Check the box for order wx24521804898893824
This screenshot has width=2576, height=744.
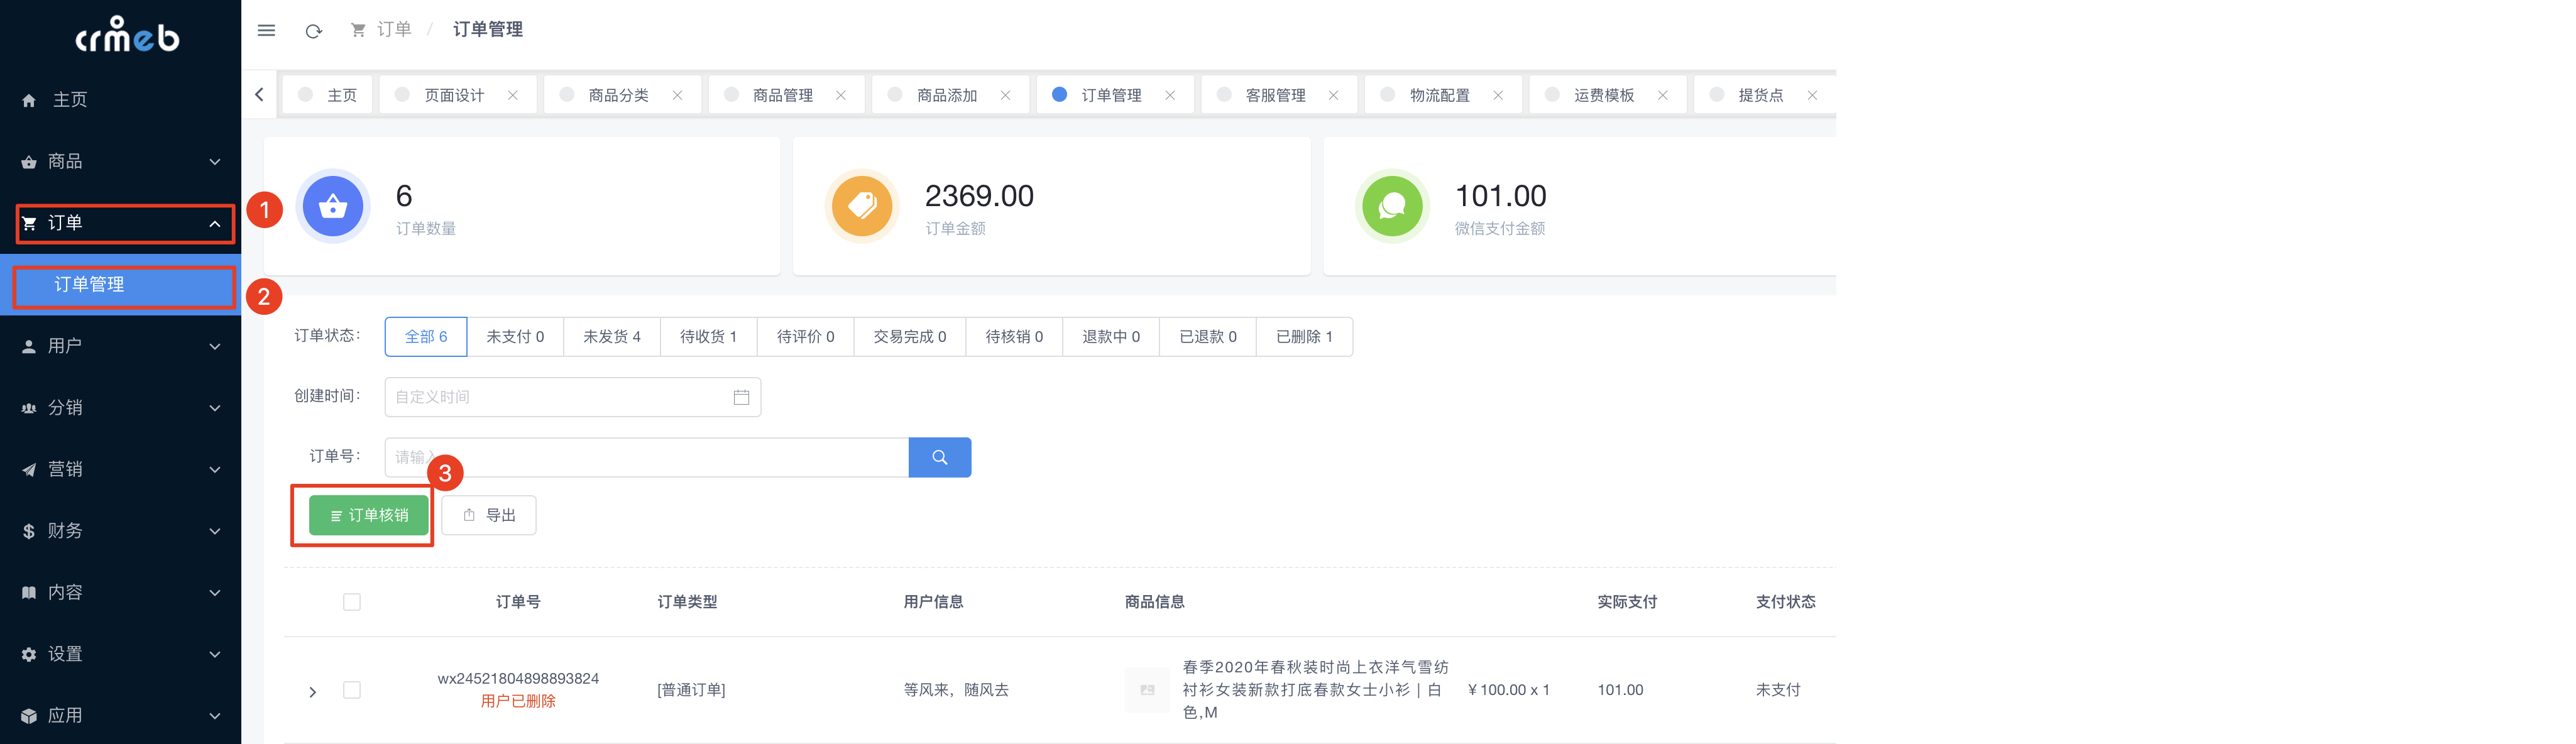click(x=352, y=690)
